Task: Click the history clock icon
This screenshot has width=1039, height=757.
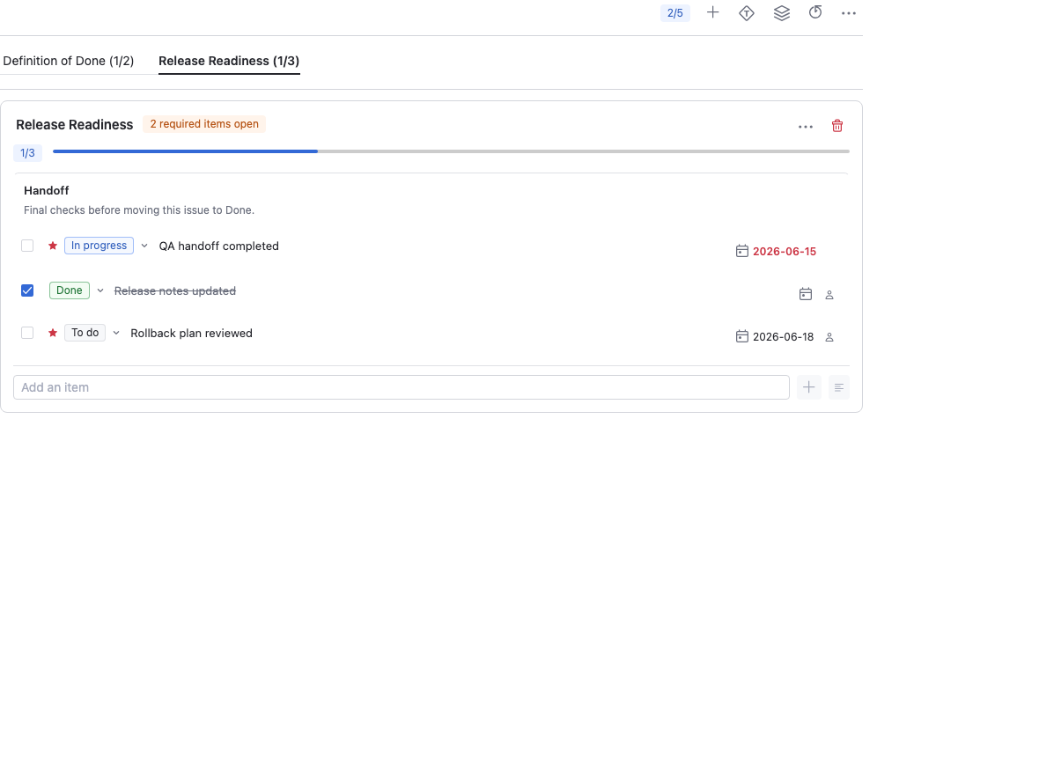Action: point(815,12)
